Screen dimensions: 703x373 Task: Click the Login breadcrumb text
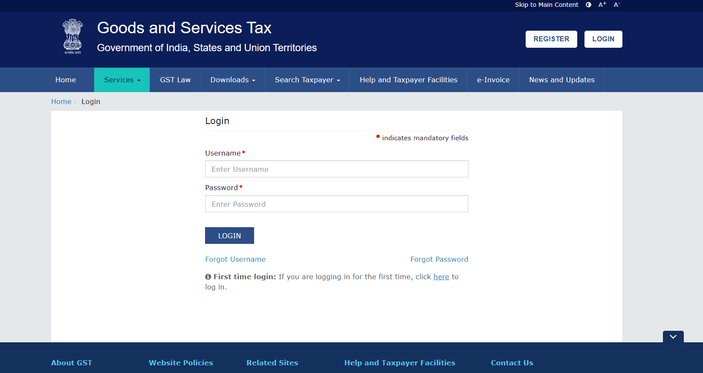(x=91, y=101)
